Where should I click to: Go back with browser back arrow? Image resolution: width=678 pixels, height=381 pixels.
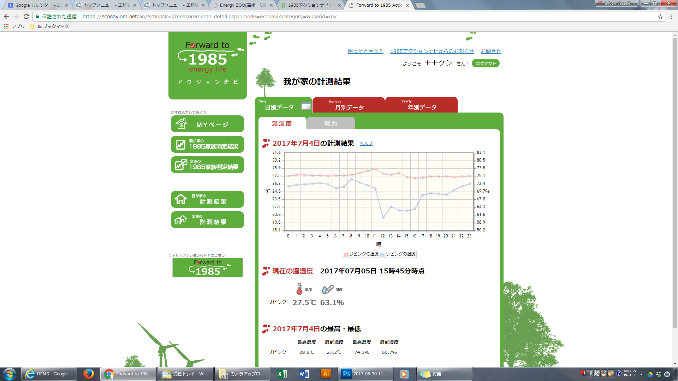pos(6,17)
